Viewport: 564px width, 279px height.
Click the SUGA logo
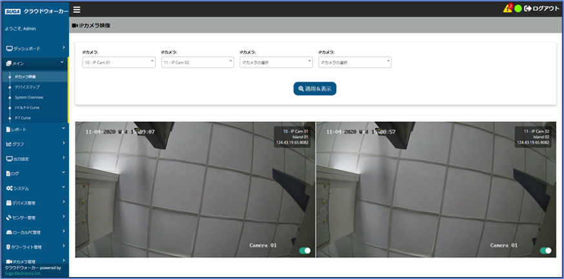click(14, 11)
